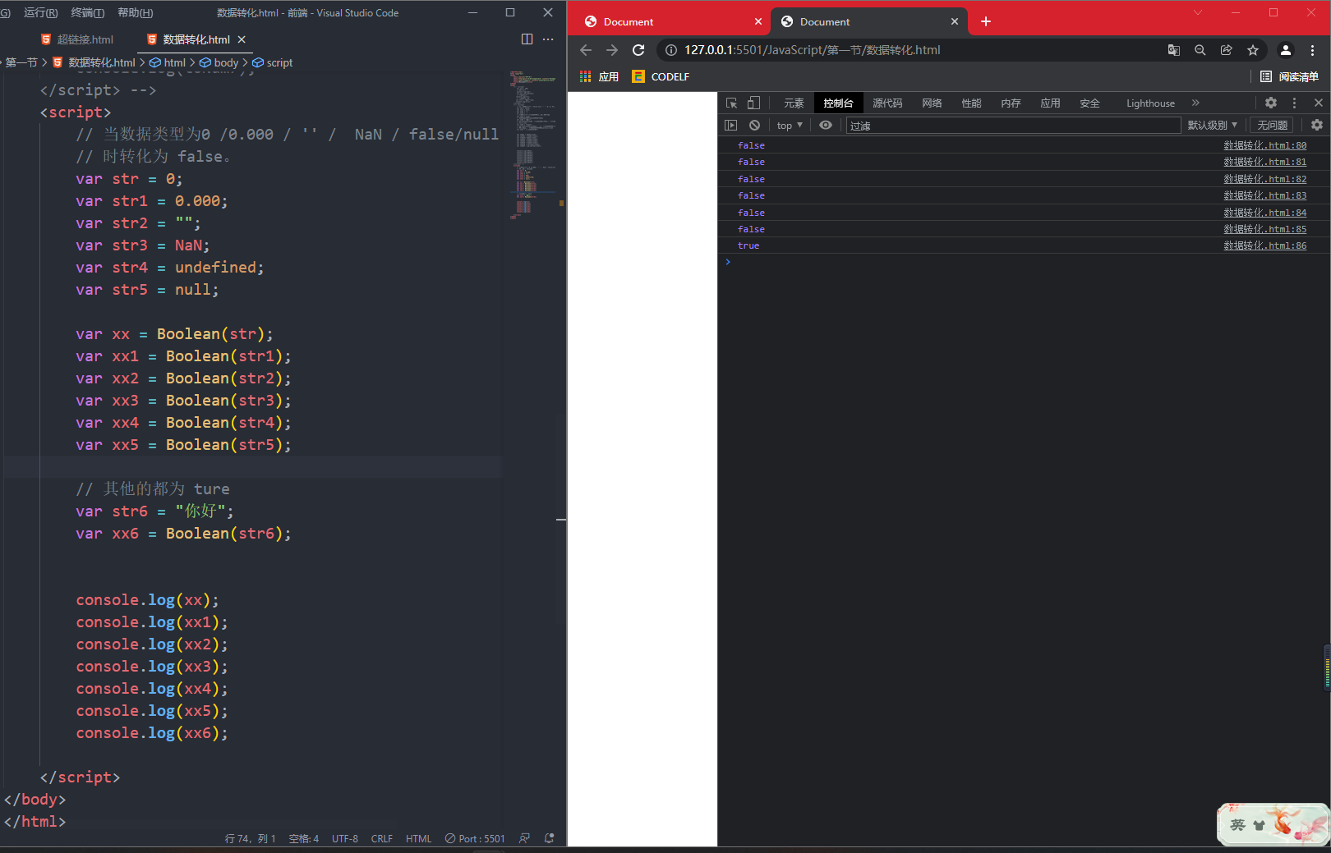Select the inspect element tool in DevTools

[730, 103]
